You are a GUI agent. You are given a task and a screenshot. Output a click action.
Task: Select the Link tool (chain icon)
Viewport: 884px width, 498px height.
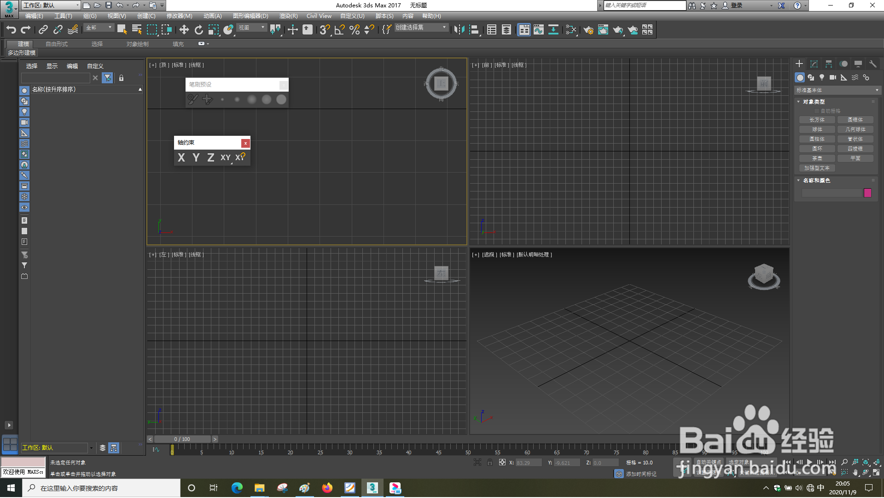(x=43, y=30)
